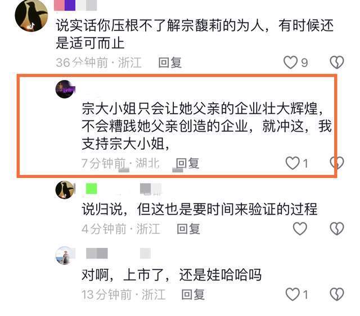Viewport: 360px width, 316px height.
Task: Dislike the comment about 宗馥莉的为人
Action: tap(337, 63)
